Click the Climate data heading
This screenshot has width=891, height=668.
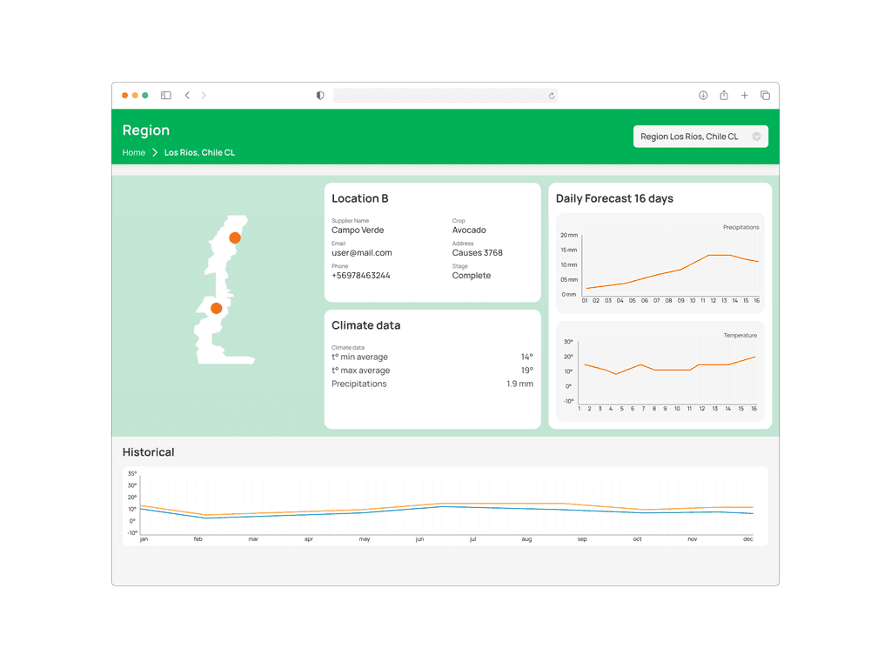(x=366, y=325)
